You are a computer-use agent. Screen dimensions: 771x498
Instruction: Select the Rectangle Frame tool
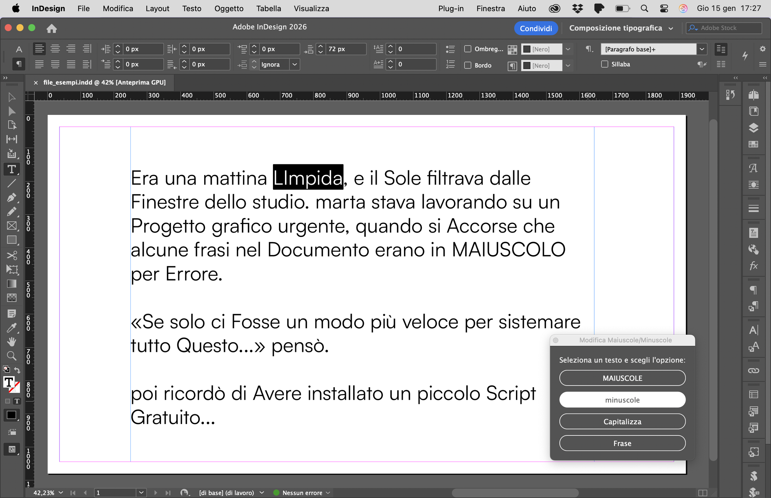click(x=12, y=225)
